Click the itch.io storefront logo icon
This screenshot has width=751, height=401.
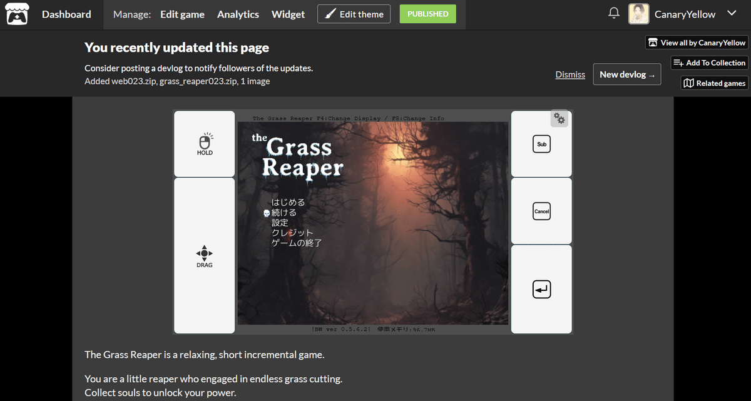(16, 13)
